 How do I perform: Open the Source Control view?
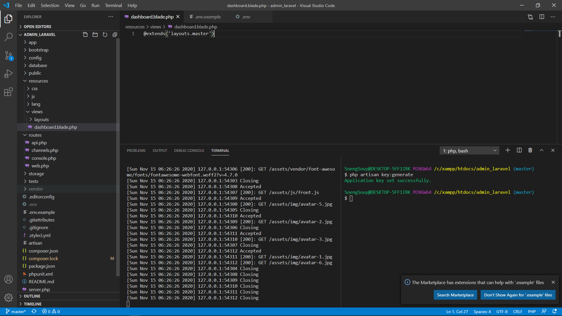(x=8, y=56)
